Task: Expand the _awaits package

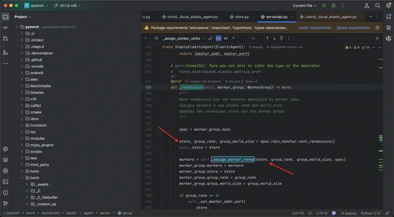Action: point(27,184)
